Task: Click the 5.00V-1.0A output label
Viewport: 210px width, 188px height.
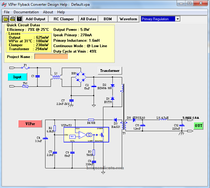Action: point(191,118)
